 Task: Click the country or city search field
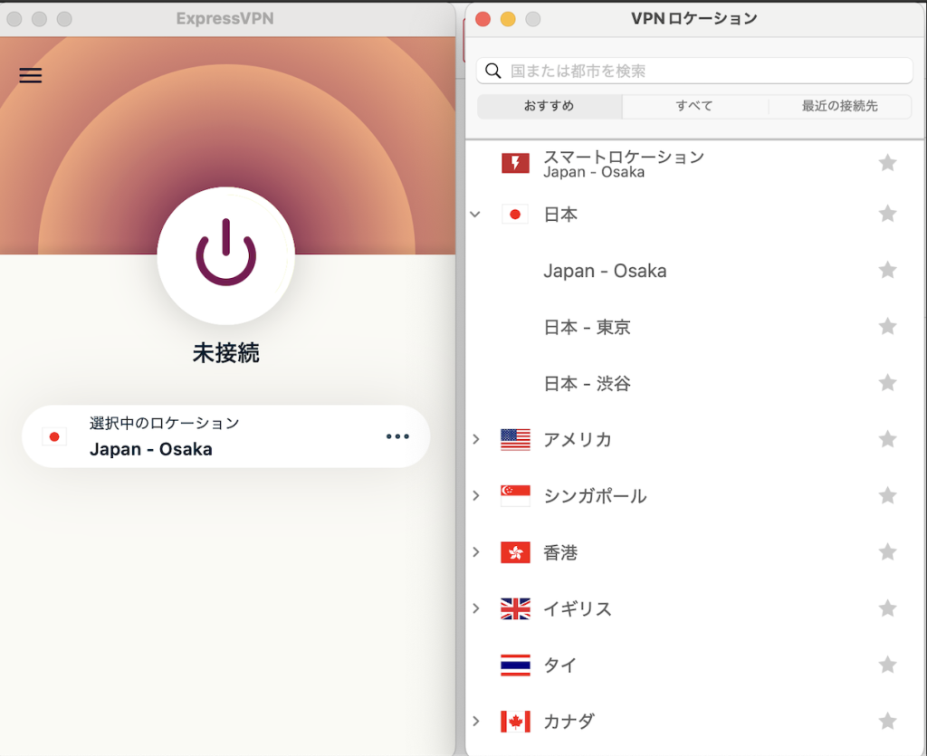point(706,71)
